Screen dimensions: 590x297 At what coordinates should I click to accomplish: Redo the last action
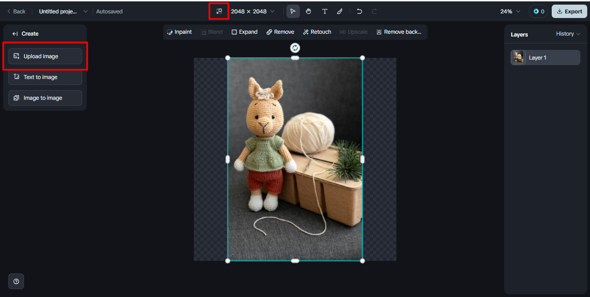tap(374, 12)
